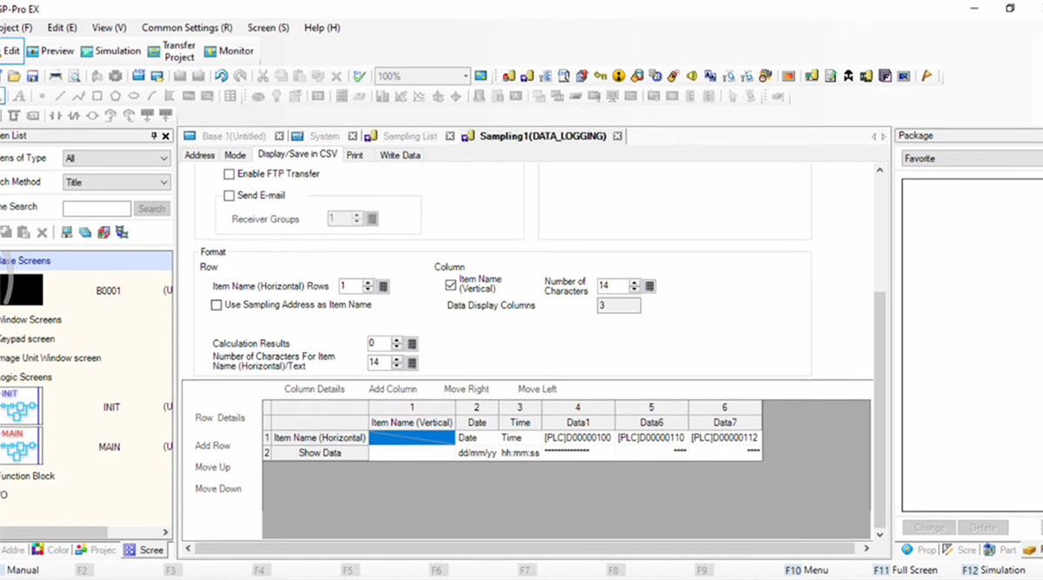This screenshot has width=1043, height=580.
Task: Select the MAIN logic screen thumbnail
Action: click(23, 446)
